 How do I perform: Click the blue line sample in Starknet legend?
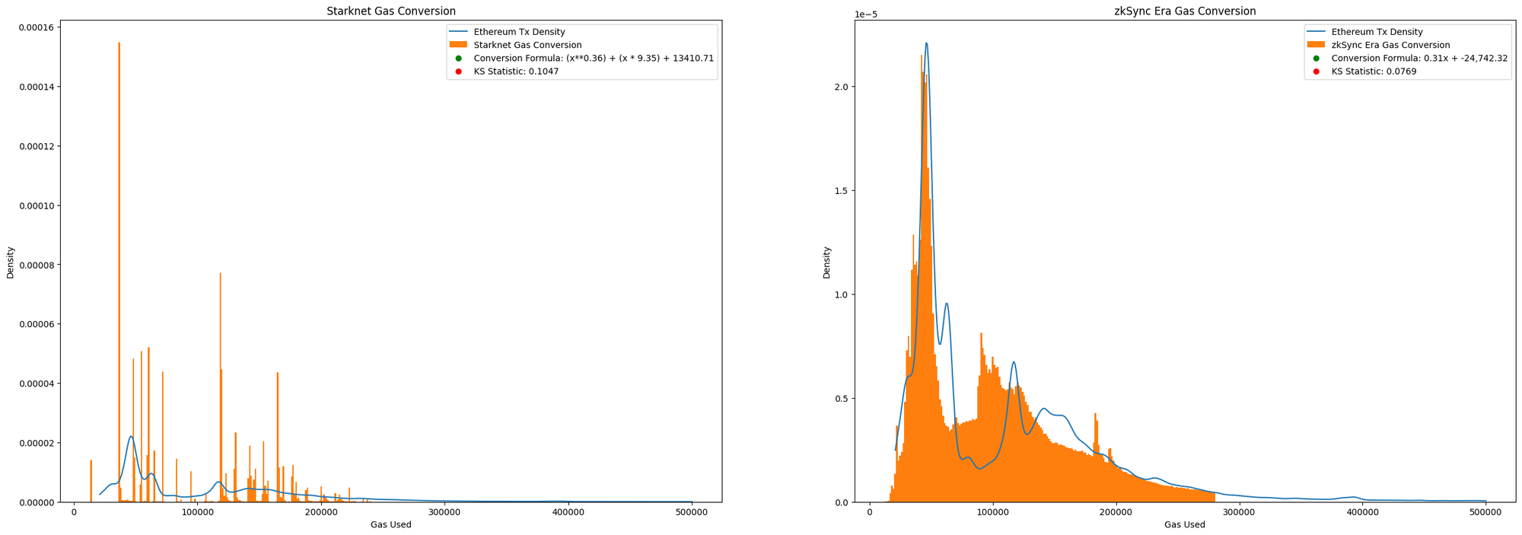pos(459,32)
